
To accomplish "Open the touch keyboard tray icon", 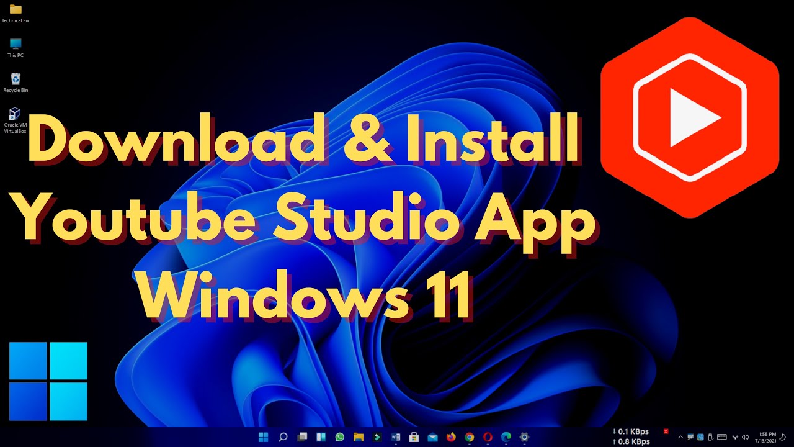I will [722, 437].
